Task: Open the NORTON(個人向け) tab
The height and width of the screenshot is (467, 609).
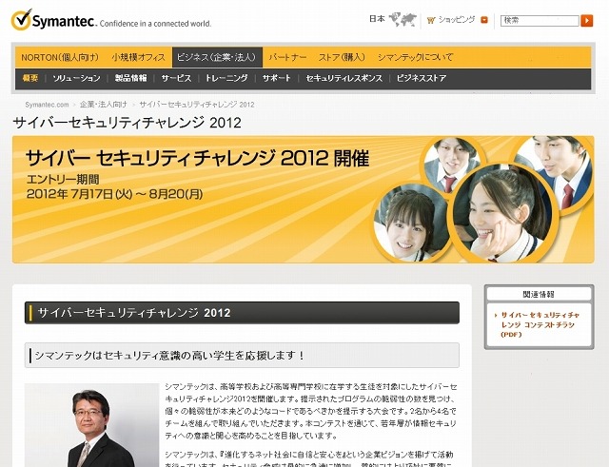Action: point(60,57)
